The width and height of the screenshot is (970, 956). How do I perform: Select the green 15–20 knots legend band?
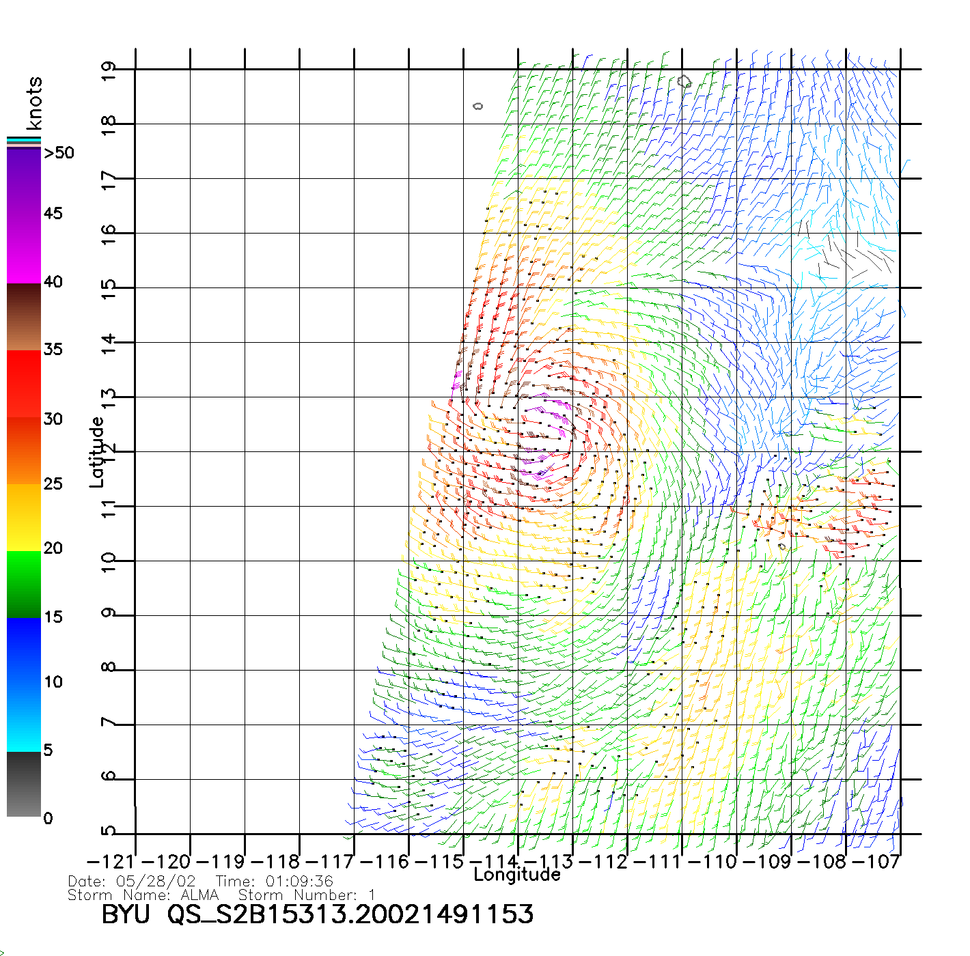coord(24,584)
